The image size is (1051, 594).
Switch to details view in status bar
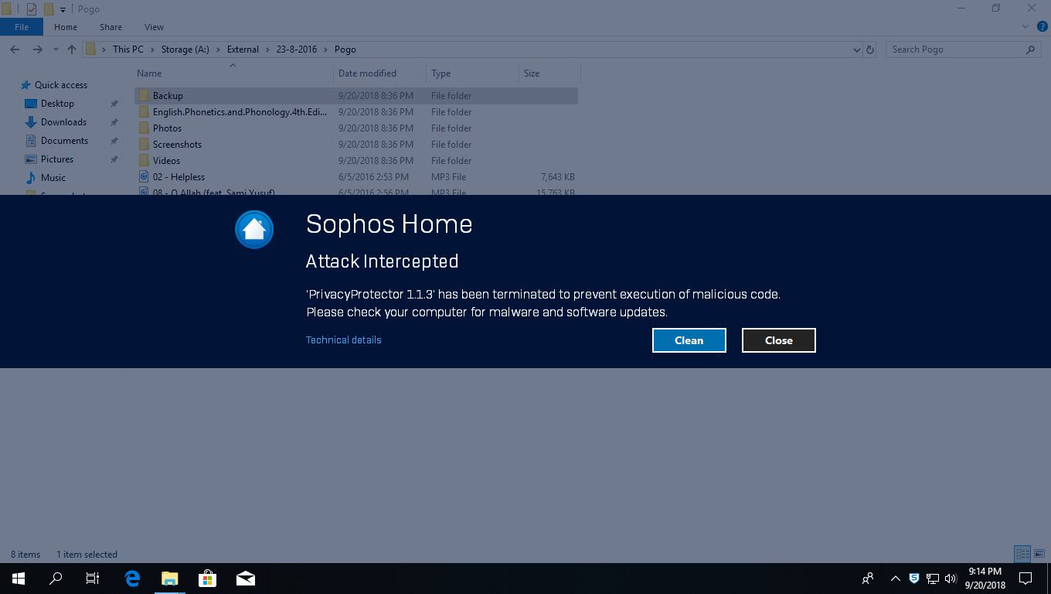tap(1022, 554)
